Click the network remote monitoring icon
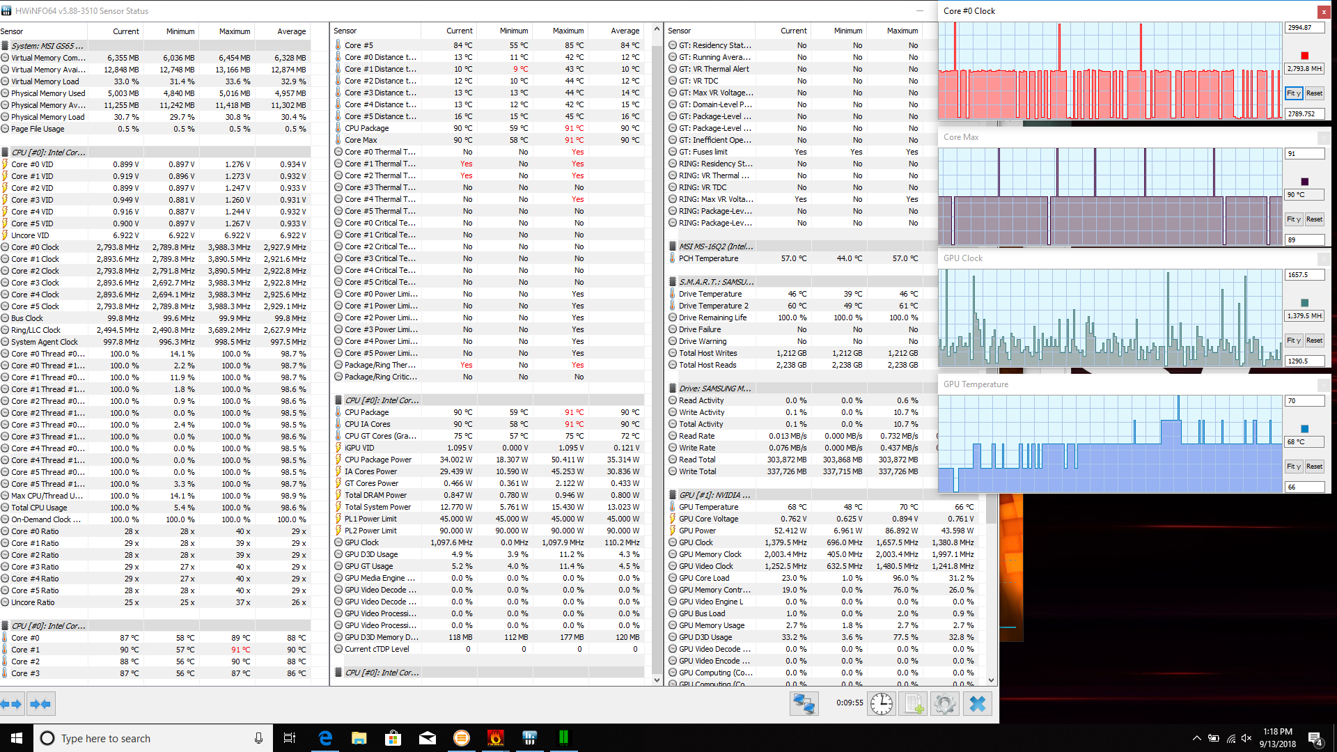 [803, 704]
